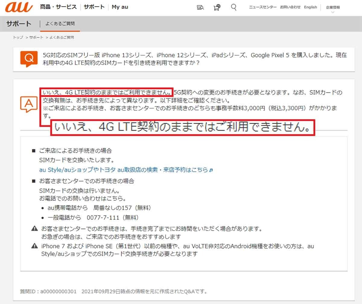Click トップ in the breadcrumb
This screenshot has width=362, height=304.
pyautogui.click(x=18, y=38)
